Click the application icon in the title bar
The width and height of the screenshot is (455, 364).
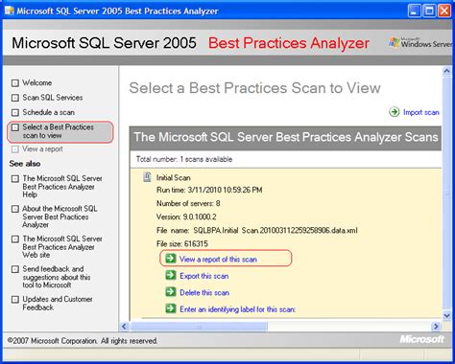[x=10, y=11]
